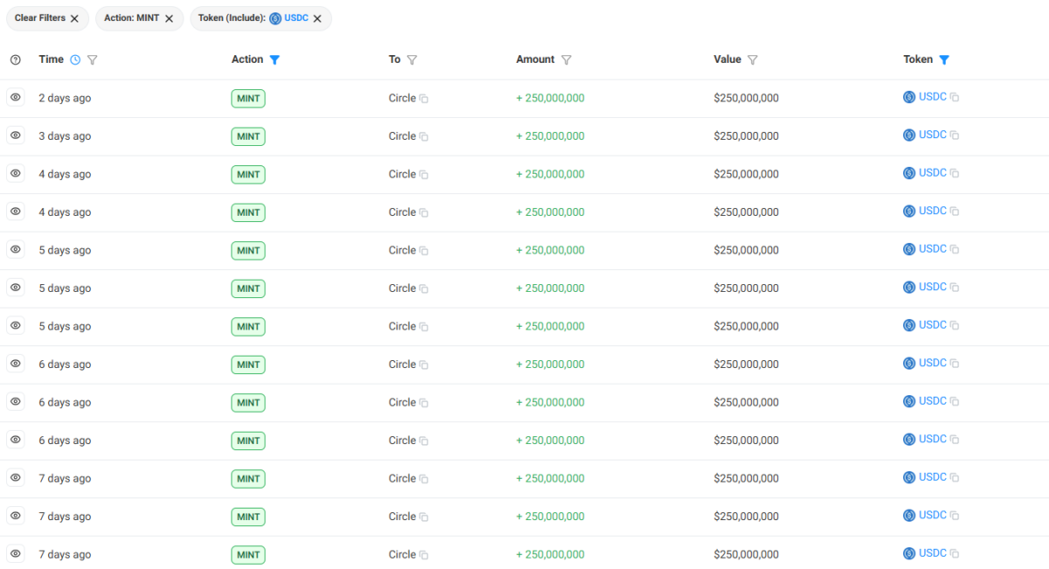Image resolution: width=1049 pixels, height=569 pixels.
Task: Toggle the eye icon on the bottom row
Action: 15,553
